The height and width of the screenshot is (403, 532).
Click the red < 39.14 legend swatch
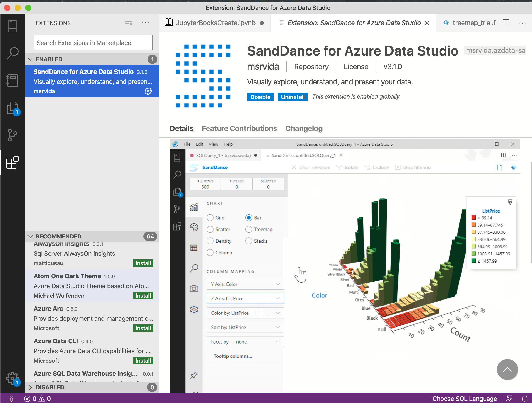coord(473,217)
